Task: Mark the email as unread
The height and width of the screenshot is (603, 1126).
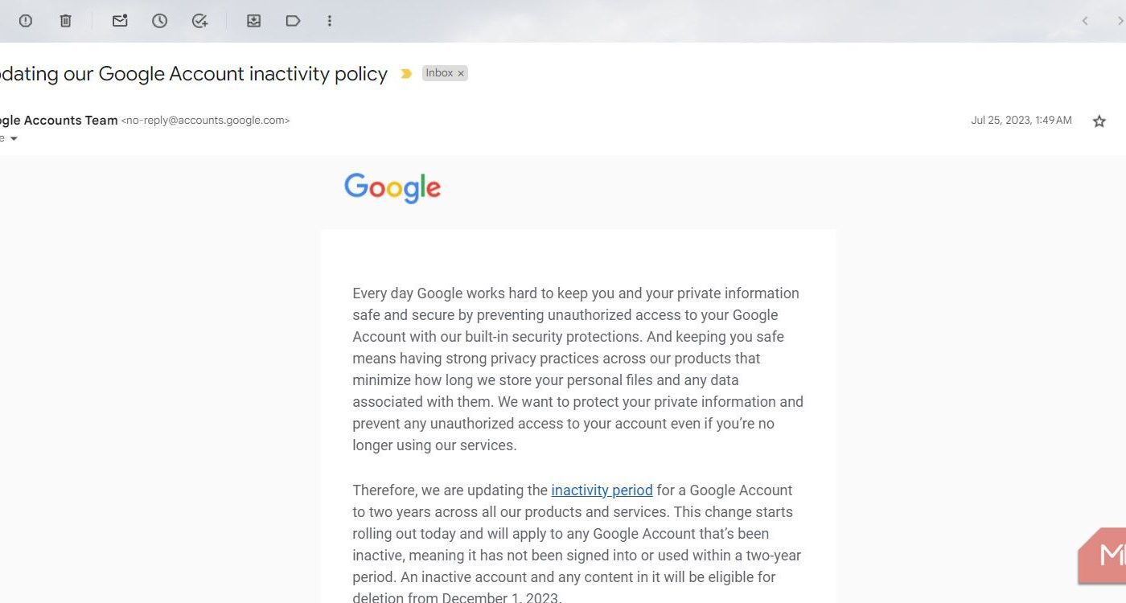Action: coord(120,21)
